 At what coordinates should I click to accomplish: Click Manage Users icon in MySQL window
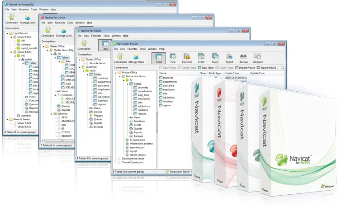[x=136, y=58]
